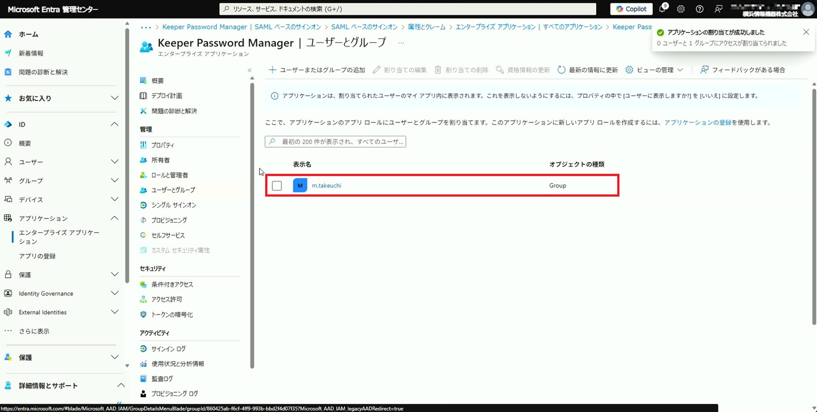Click the ホーム home icon in sidebar
Viewport: 817px width, 412px height.
coord(8,34)
